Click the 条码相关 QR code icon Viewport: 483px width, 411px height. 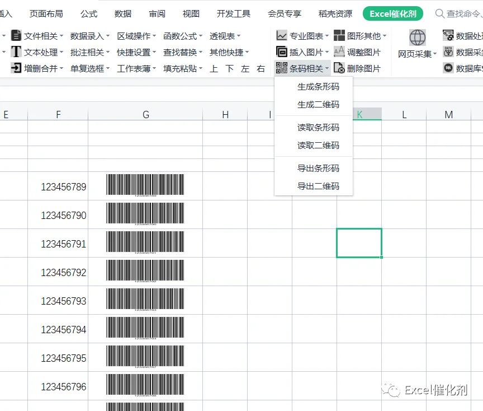pyautogui.click(x=282, y=68)
